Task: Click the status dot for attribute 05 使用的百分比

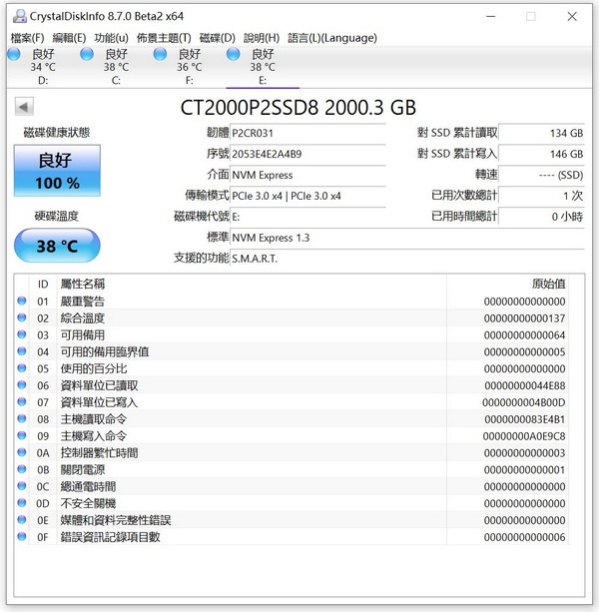Action: 22,368
